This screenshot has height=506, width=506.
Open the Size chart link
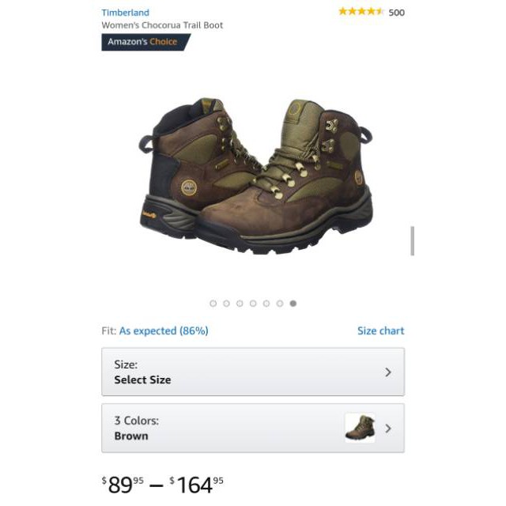[x=380, y=330]
